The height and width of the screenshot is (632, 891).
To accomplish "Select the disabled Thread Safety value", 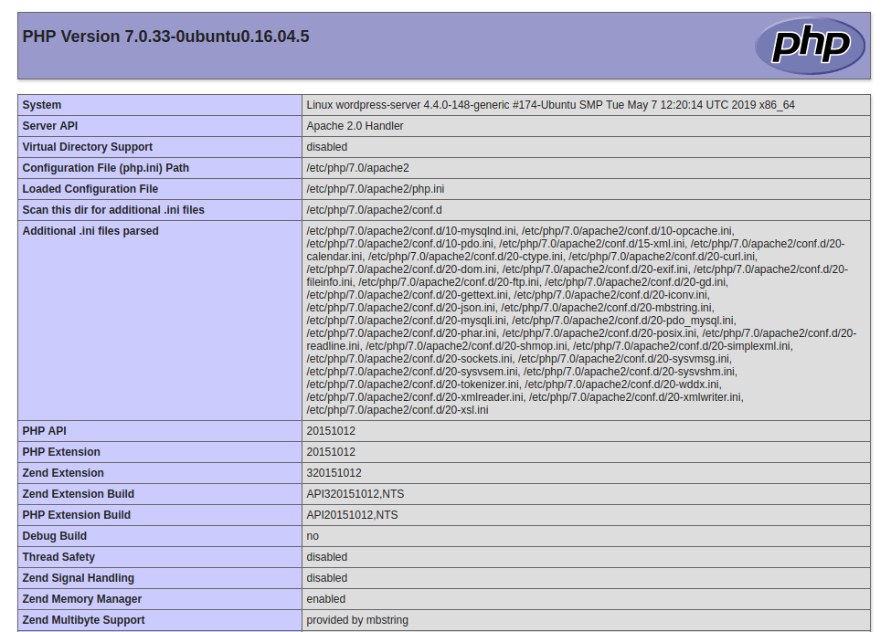I will pos(326,556).
